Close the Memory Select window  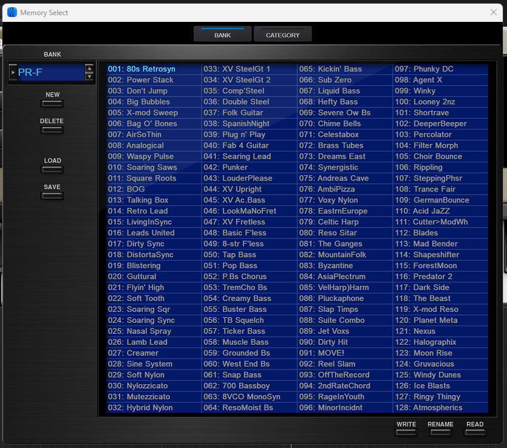(494, 12)
